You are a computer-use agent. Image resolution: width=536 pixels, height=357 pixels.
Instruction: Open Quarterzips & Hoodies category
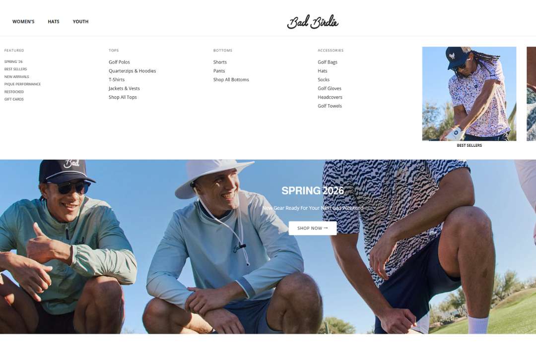133,71
